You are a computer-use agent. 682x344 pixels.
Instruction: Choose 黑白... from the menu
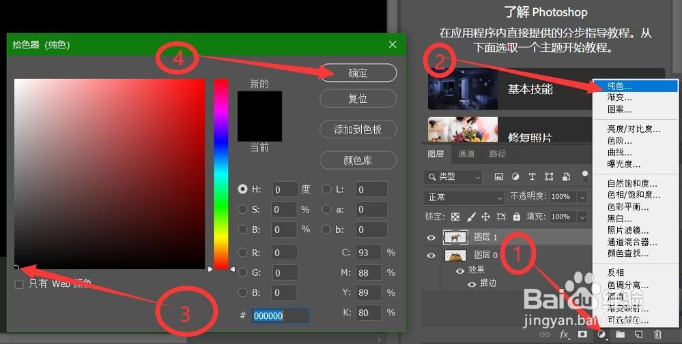(x=635, y=218)
